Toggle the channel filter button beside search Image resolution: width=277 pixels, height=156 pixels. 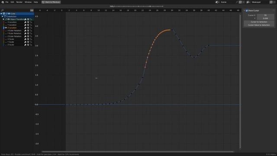tap(32, 10)
